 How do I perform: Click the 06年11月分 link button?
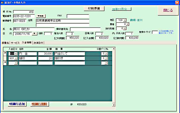(121, 9)
